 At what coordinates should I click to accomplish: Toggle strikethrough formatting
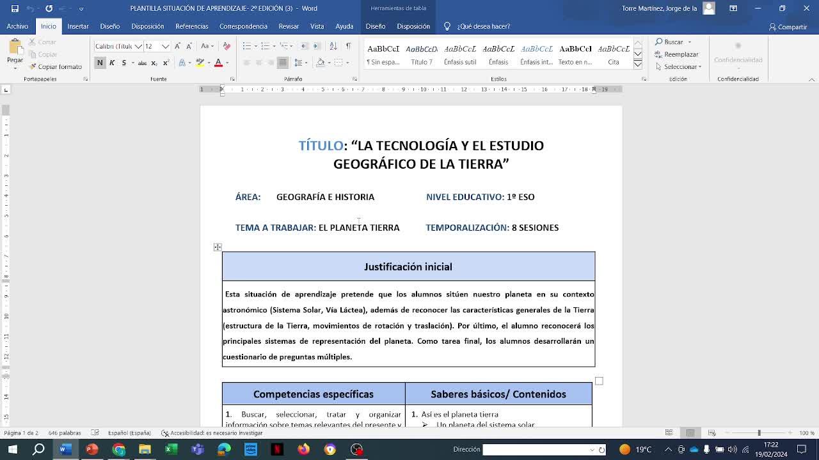[x=143, y=63]
